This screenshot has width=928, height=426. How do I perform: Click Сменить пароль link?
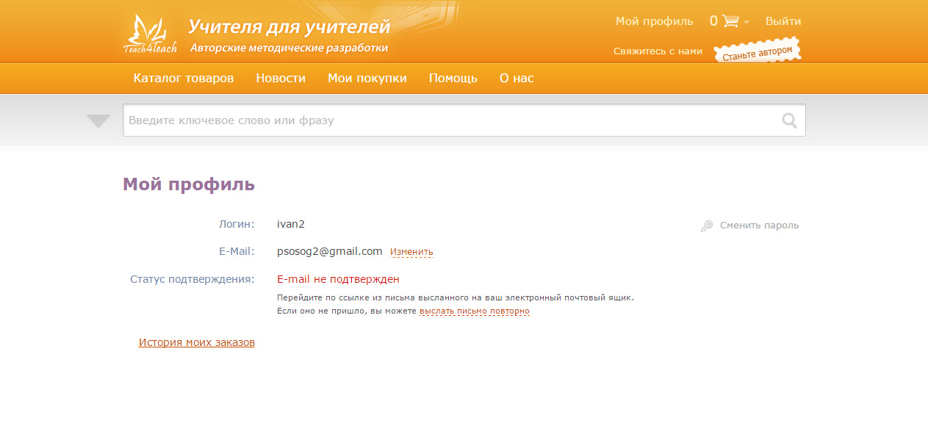point(759,225)
